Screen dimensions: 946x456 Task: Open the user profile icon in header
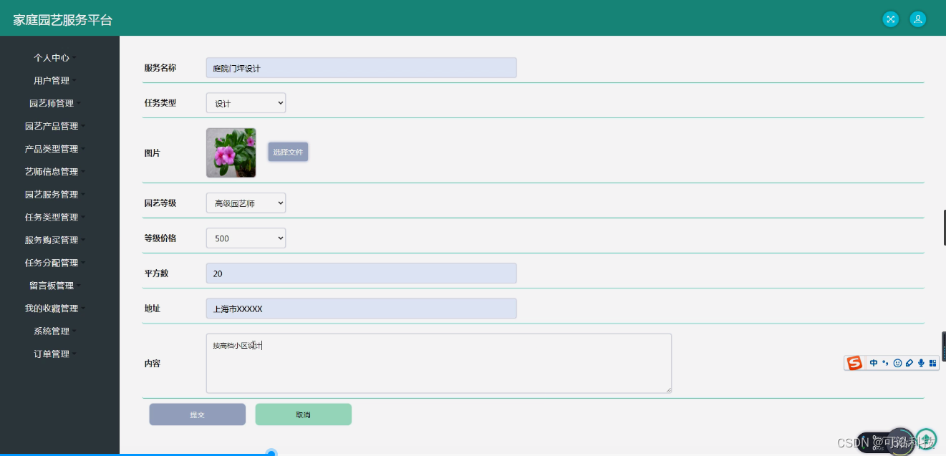[918, 19]
